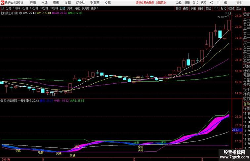Open the F10 company info button
This screenshot has width=250, height=161.
[216, 8]
